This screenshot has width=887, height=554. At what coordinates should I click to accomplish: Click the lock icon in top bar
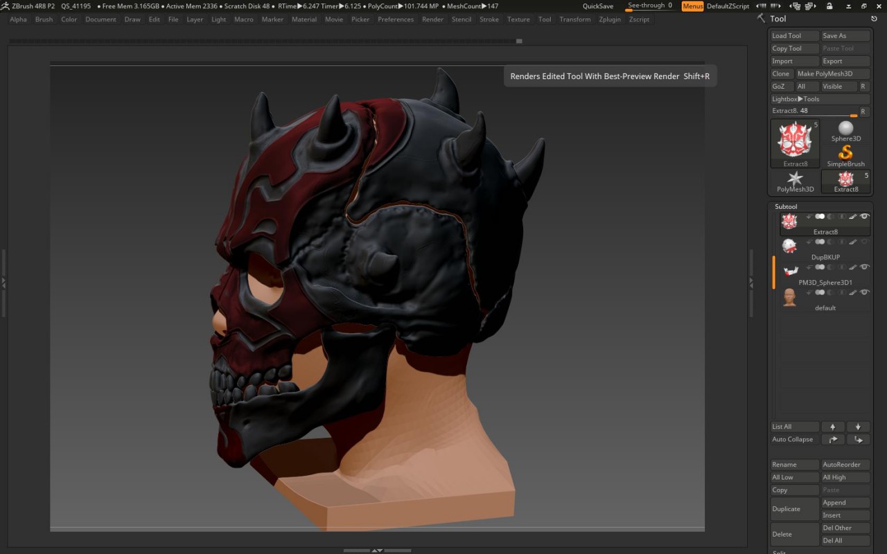pyautogui.click(x=829, y=6)
